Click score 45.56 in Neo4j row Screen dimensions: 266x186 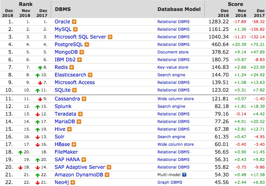(222, 182)
